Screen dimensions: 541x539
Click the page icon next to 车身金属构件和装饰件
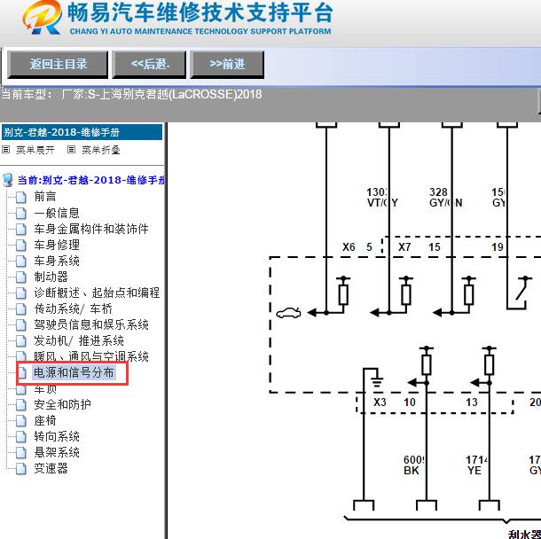(21, 230)
